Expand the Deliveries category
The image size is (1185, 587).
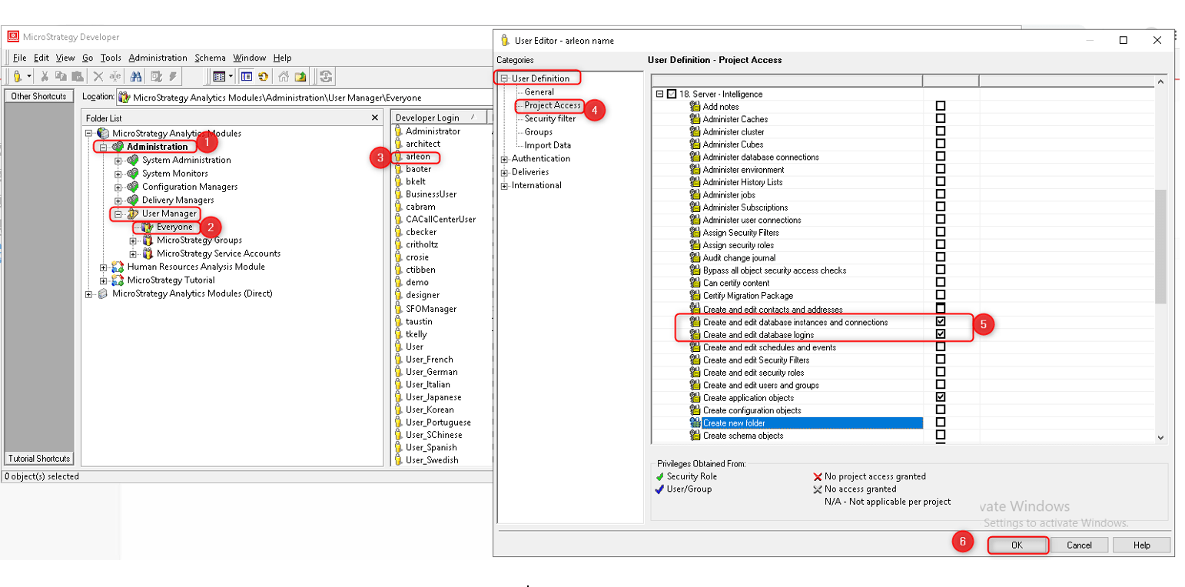(x=505, y=172)
